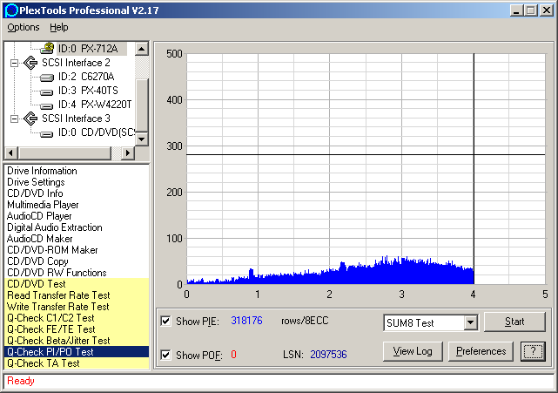The width and height of the screenshot is (558, 393).
Task: Select Write Transfer Rate Test
Action: coord(77,307)
